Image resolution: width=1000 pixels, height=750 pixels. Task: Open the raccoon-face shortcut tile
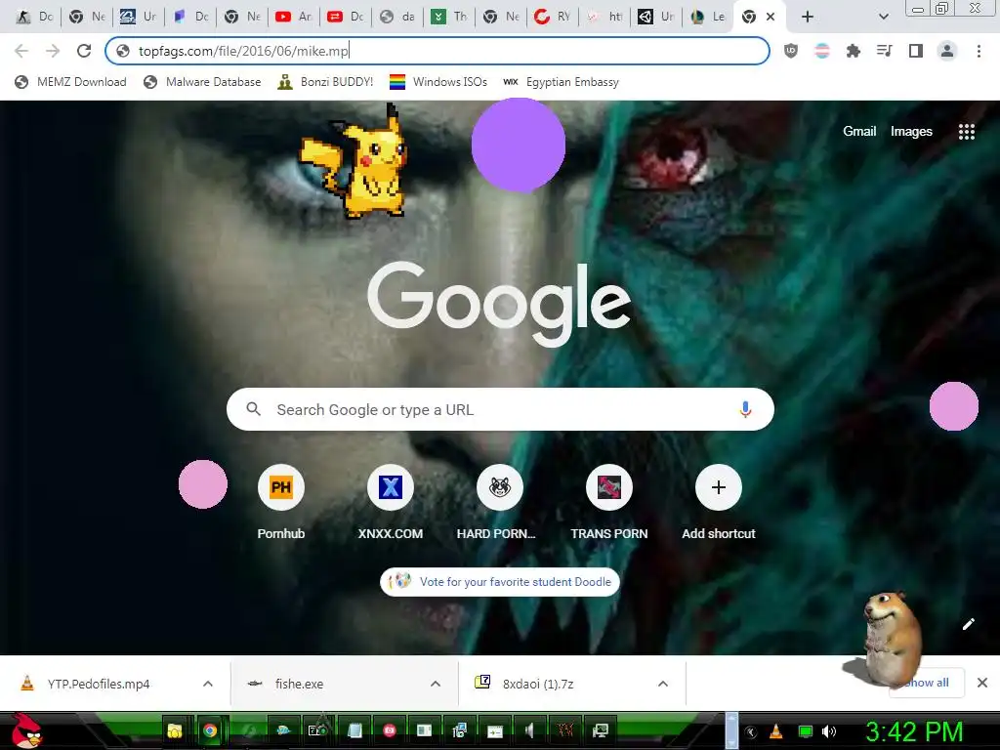pyautogui.click(x=500, y=487)
